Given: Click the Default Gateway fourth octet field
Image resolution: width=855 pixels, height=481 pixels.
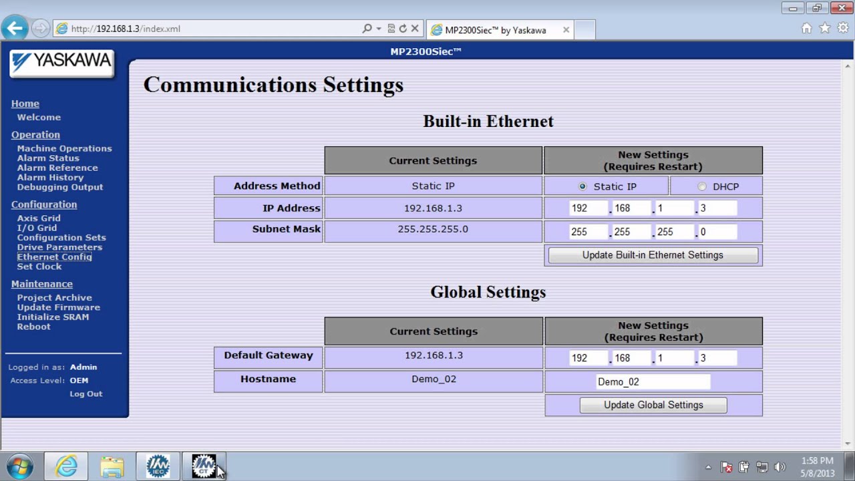Looking at the screenshot, I should pyautogui.click(x=717, y=358).
